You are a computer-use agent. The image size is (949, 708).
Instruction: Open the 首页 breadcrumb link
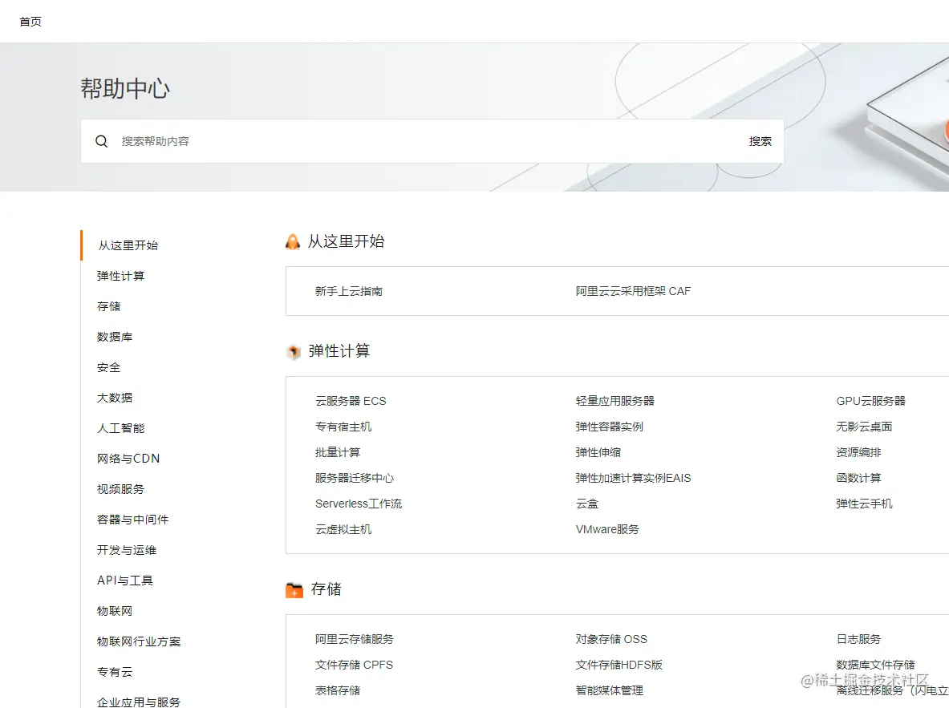coord(30,22)
